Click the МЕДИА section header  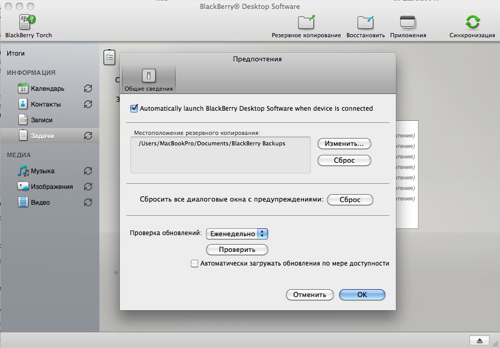coord(19,155)
